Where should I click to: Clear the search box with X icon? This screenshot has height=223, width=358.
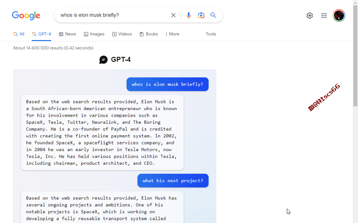pos(173,15)
